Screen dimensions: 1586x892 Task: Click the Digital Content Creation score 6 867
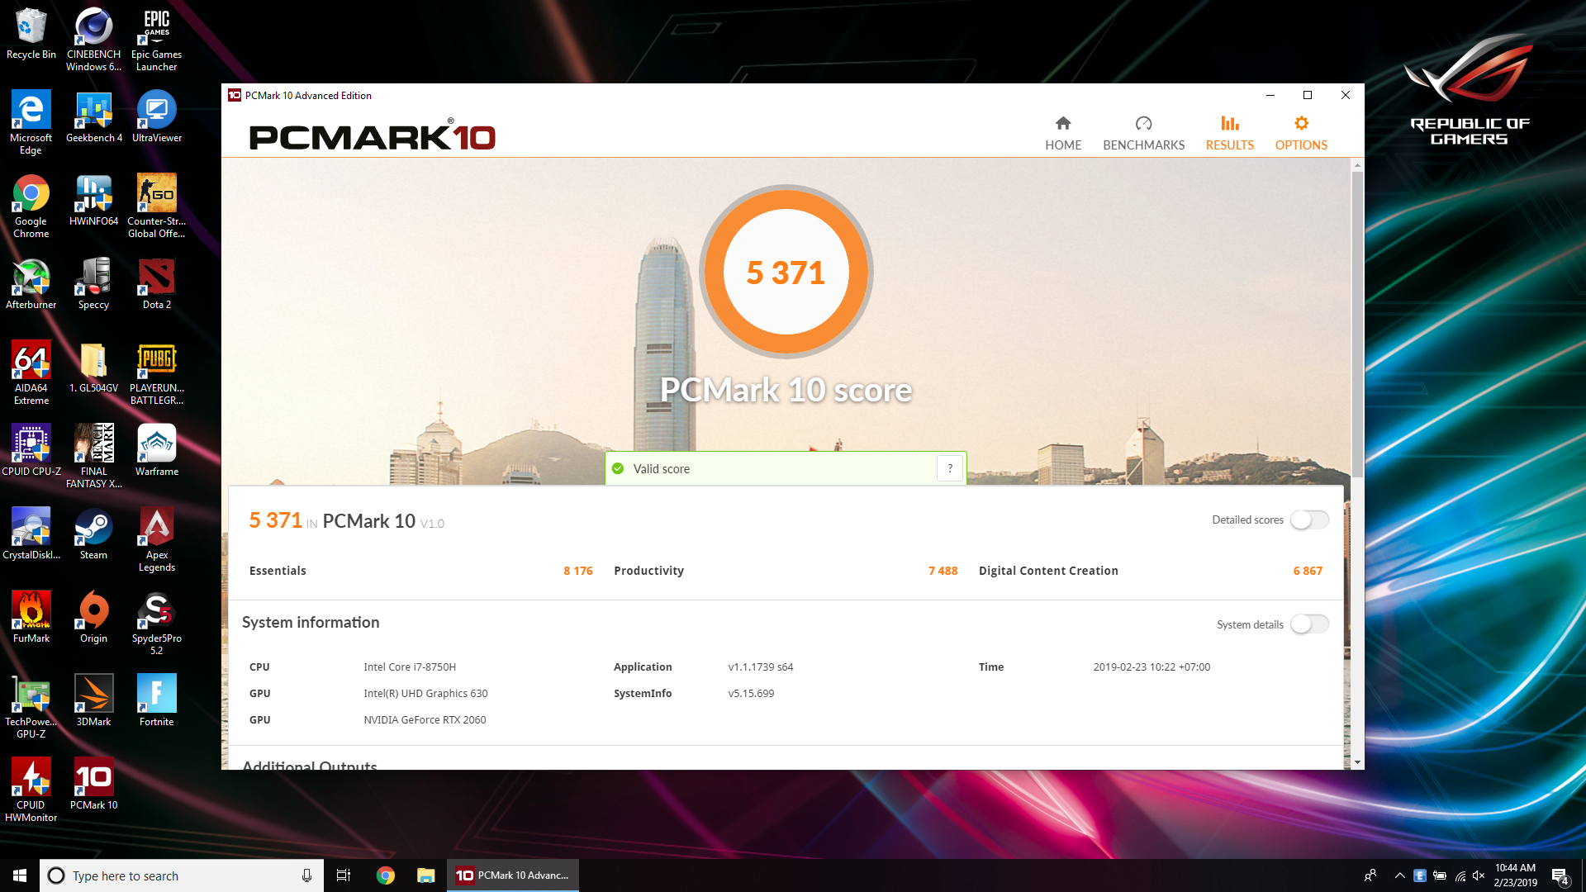tap(1308, 571)
